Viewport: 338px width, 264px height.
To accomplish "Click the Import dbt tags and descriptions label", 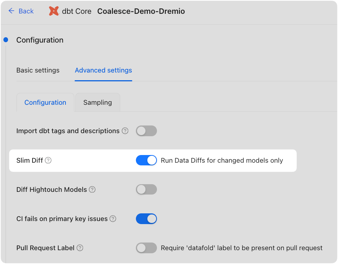I will (68, 131).
